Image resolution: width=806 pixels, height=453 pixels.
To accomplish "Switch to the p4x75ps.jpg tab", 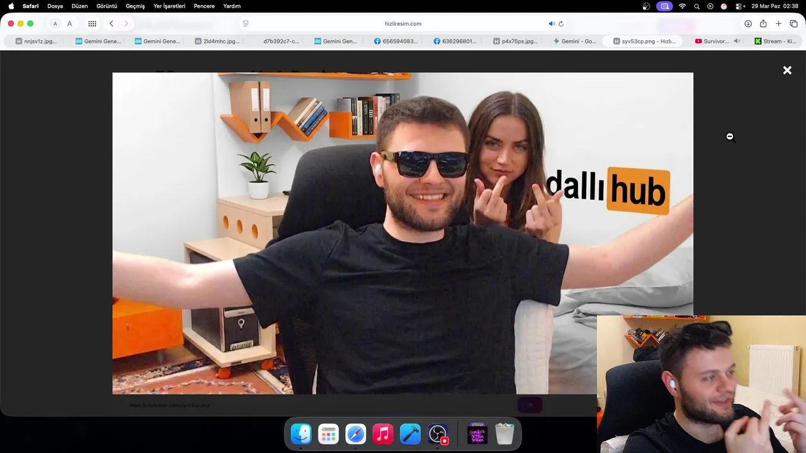I will [x=516, y=42].
